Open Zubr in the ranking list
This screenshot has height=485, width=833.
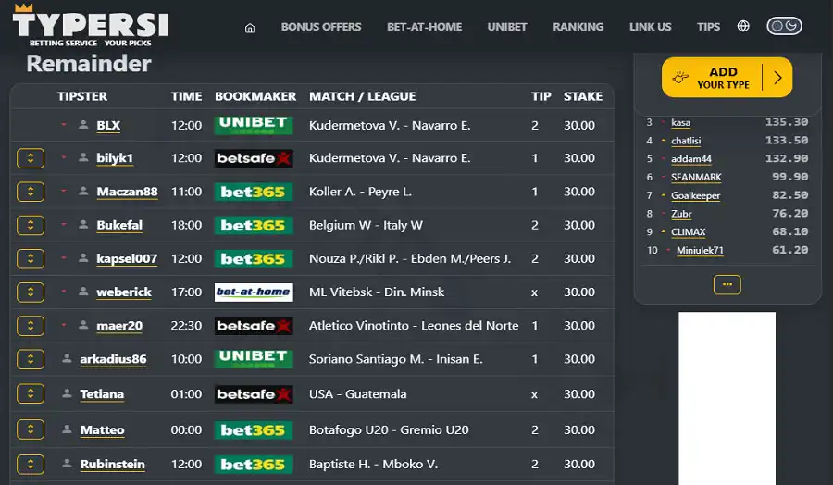[681, 214]
